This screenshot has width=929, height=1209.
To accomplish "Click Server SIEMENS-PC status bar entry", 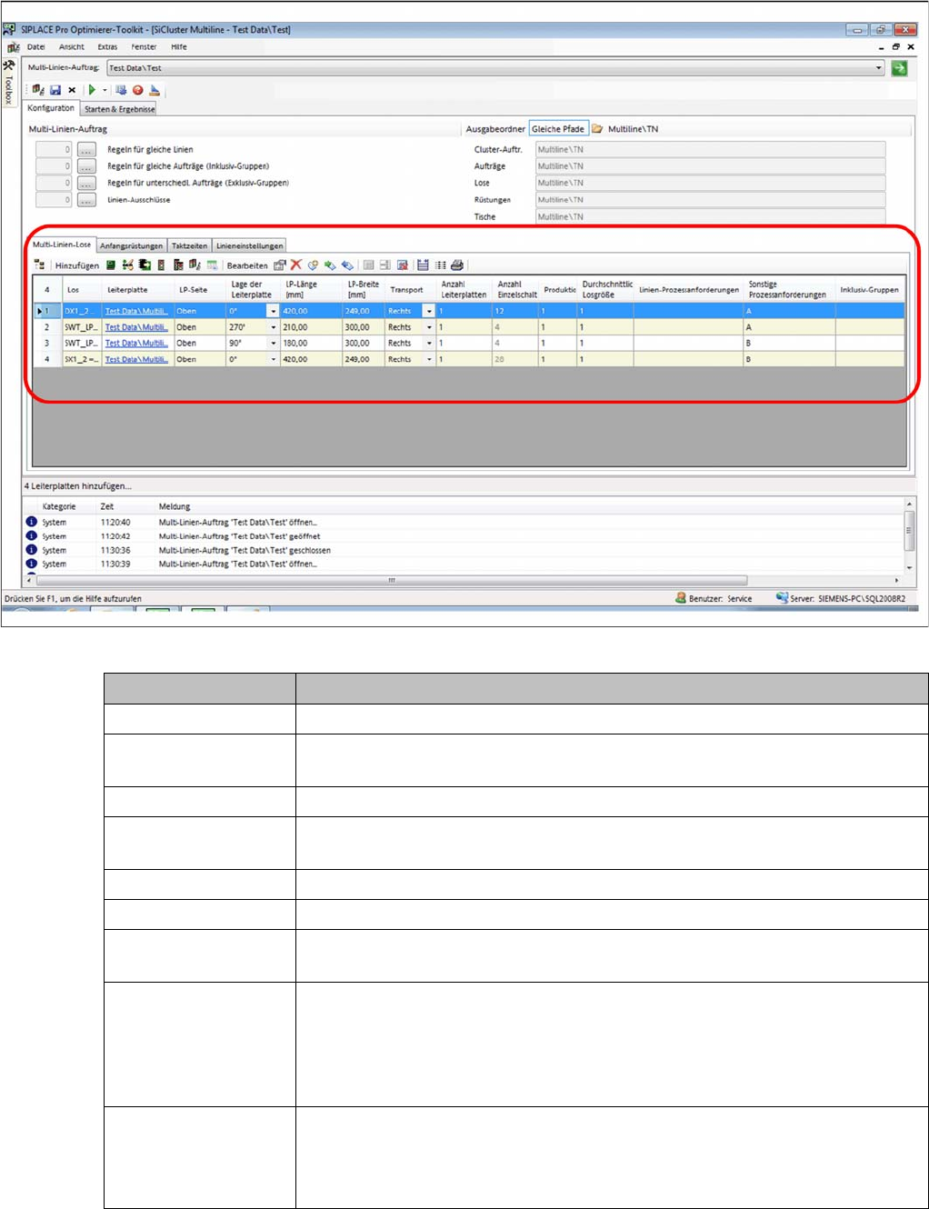I will pyautogui.click(x=840, y=598).
